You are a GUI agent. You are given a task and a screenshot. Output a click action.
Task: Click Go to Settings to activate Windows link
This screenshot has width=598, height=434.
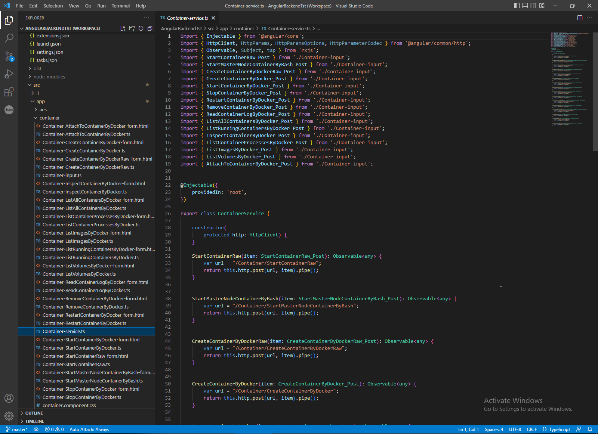coord(528,409)
